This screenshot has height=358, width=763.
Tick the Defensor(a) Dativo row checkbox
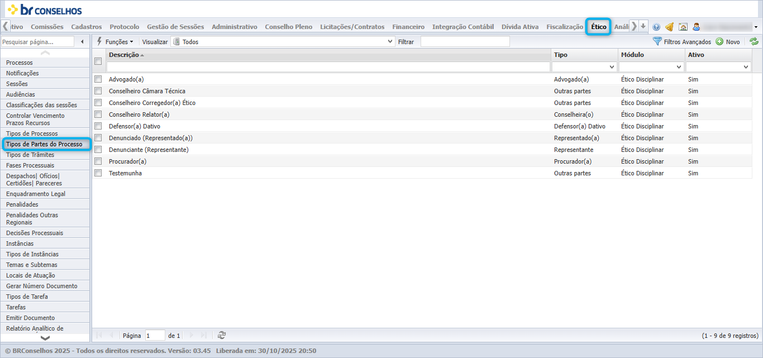tap(98, 126)
